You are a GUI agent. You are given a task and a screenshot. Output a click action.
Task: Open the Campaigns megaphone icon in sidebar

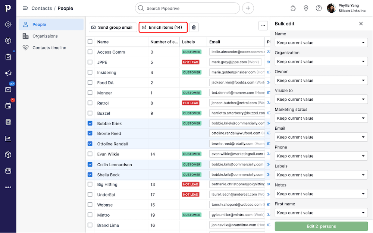(8, 73)
